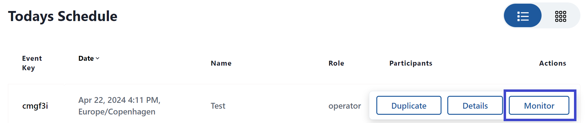Toggle the Date sort chevron arrow
This screenshot has width=585, height=123.
tap(97, 58)
